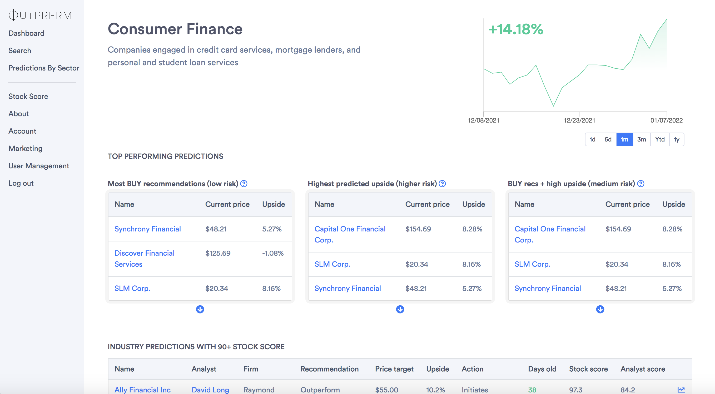This screenshot has height=394, width=715.
Task: Open Stock Score in sidebar
Action: (x=28, y=97)
